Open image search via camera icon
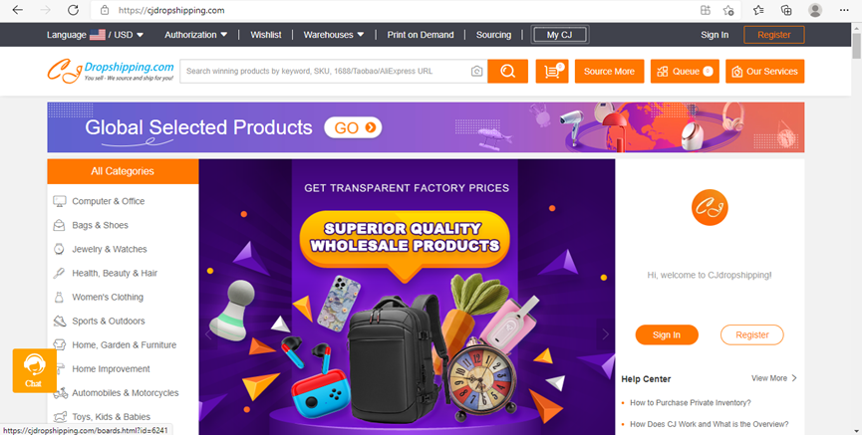The width and height of the screenshot is (862, 435). [476, 72]
